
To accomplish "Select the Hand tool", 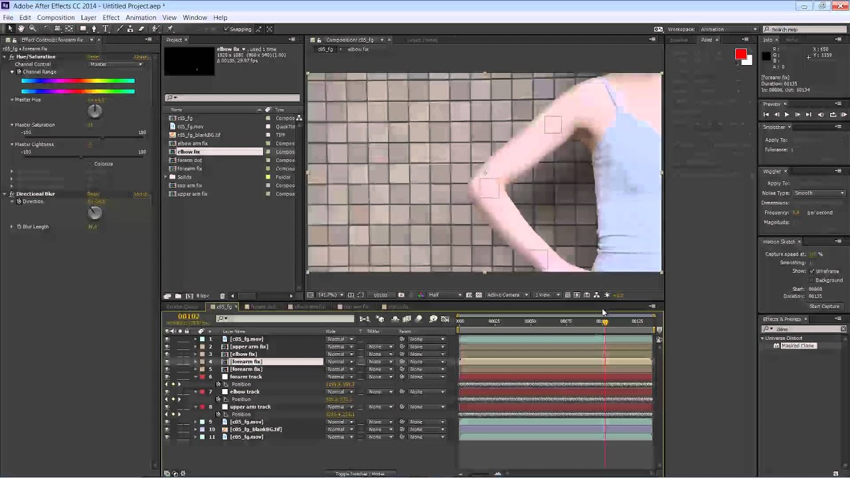I will (21, 29).
